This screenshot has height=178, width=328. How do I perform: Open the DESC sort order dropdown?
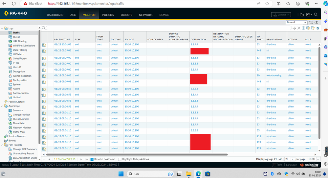(x=313, y=159)
